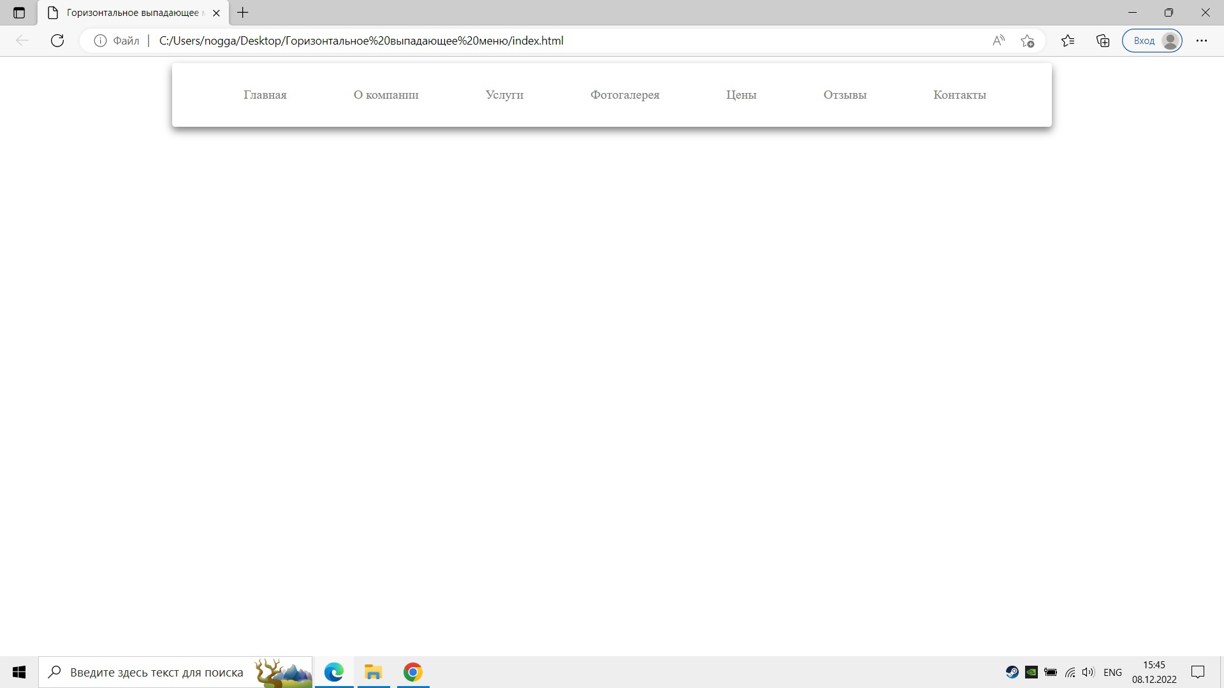Open the Read aloud icon in address bar

click(x=998, y=41)
